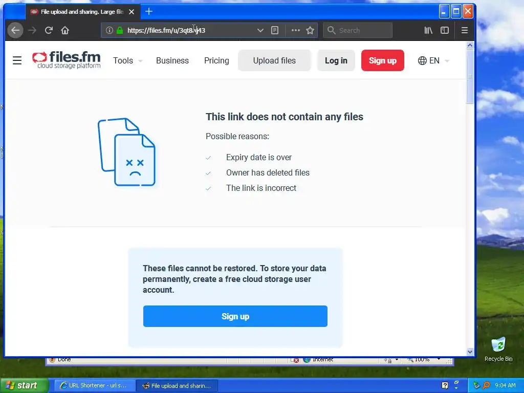Expand the Tools dropdown menu
The image size is (524, 393).
[127, 60]
